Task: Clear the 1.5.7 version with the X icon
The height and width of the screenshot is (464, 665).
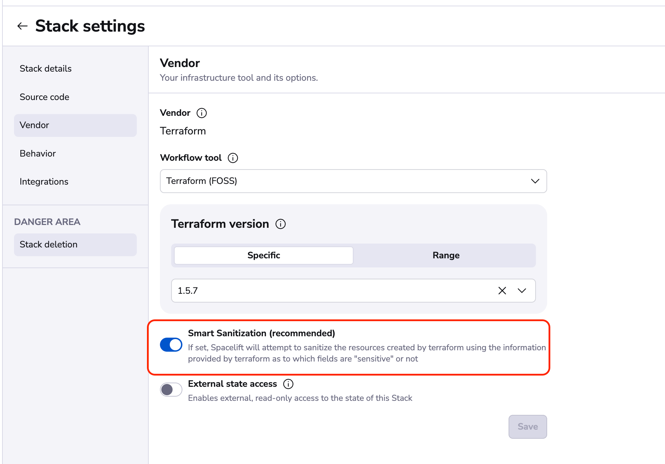Action: pyautogui.click(x=502, y=291)
